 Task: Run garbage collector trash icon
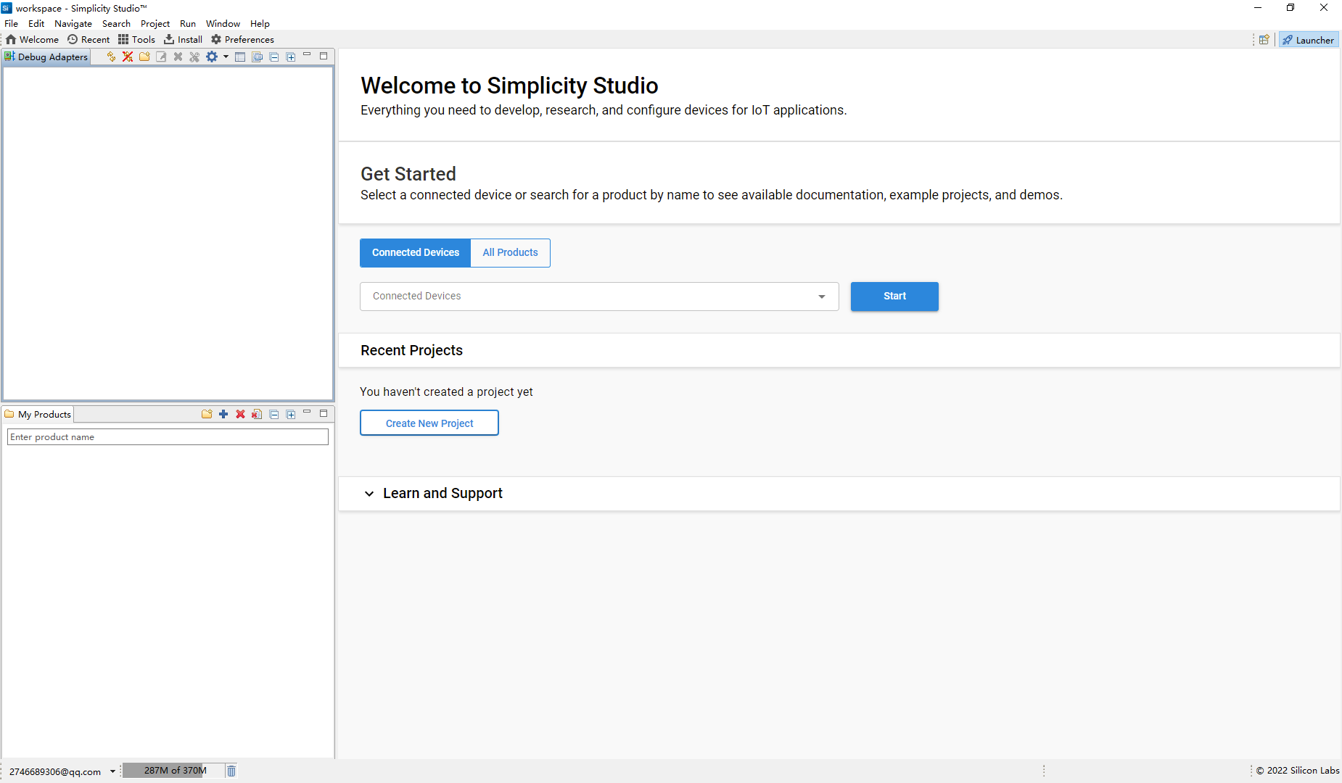click(x=231, y=771)
